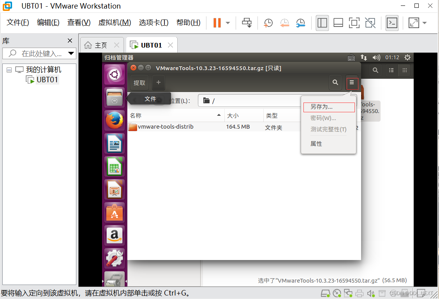Open the 查看(V) menu

pyautogui.click(x=79, y=23)
